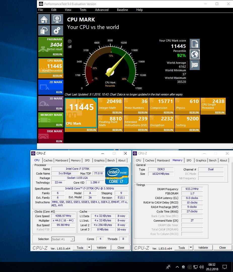Run the Memory Mark test

tap(59, 125)
